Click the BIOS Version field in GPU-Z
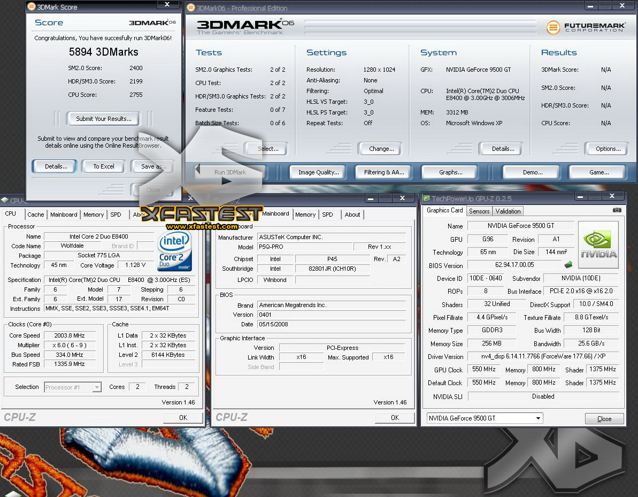 [x=514, y=265]
